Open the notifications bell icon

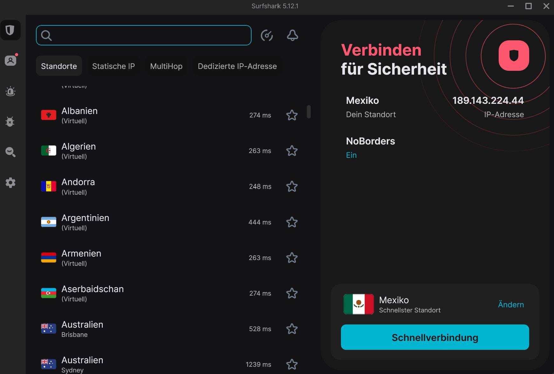pos(293,35)
